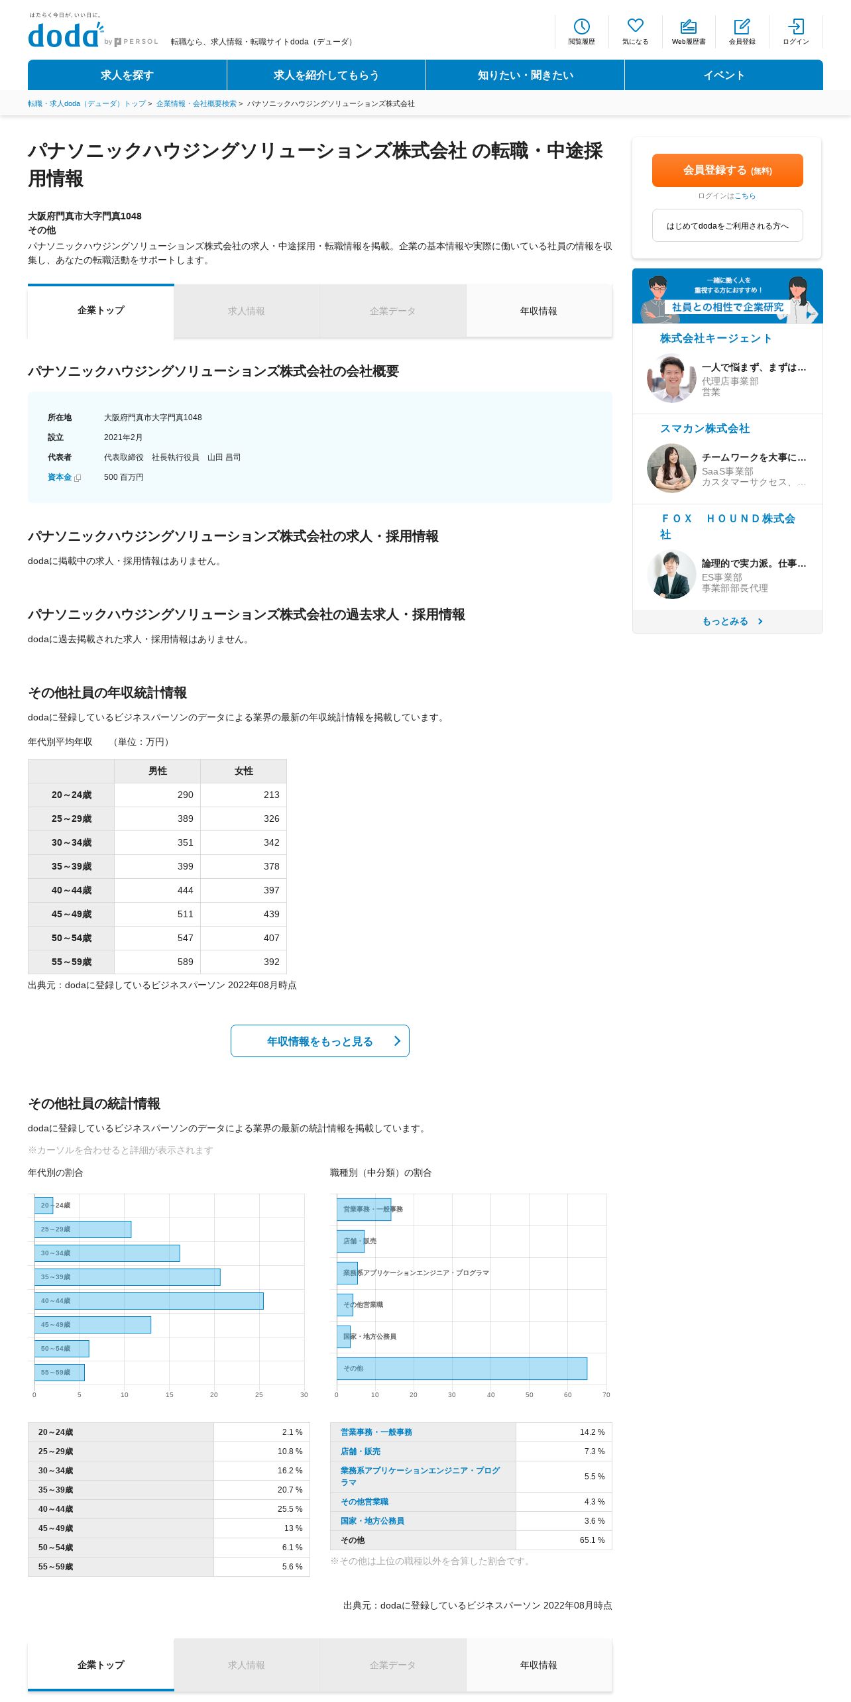The width and height of the screenshot is (851, 1702).
Task: Click the FOX HOUND employee photo
Action: (x=671, y=574)
